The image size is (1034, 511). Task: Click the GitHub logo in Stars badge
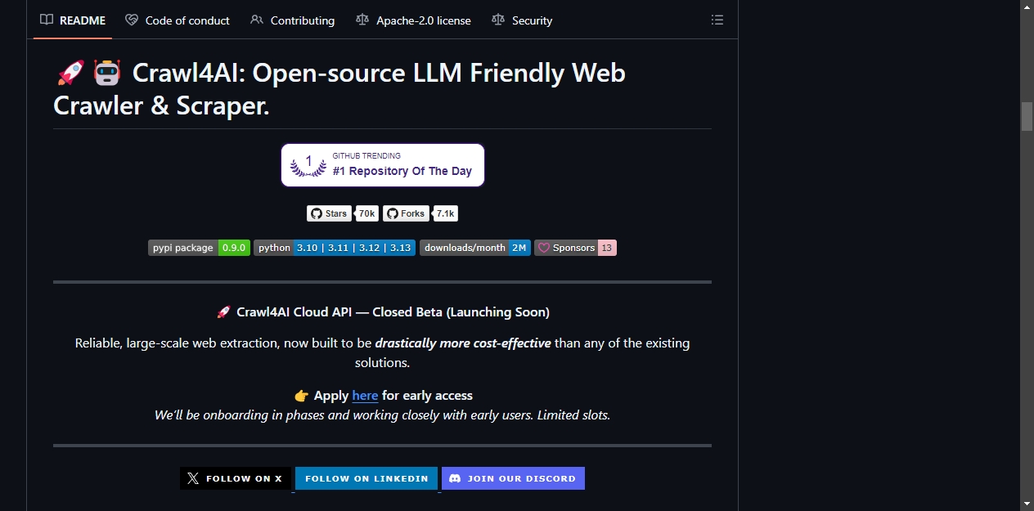[316, 213]
